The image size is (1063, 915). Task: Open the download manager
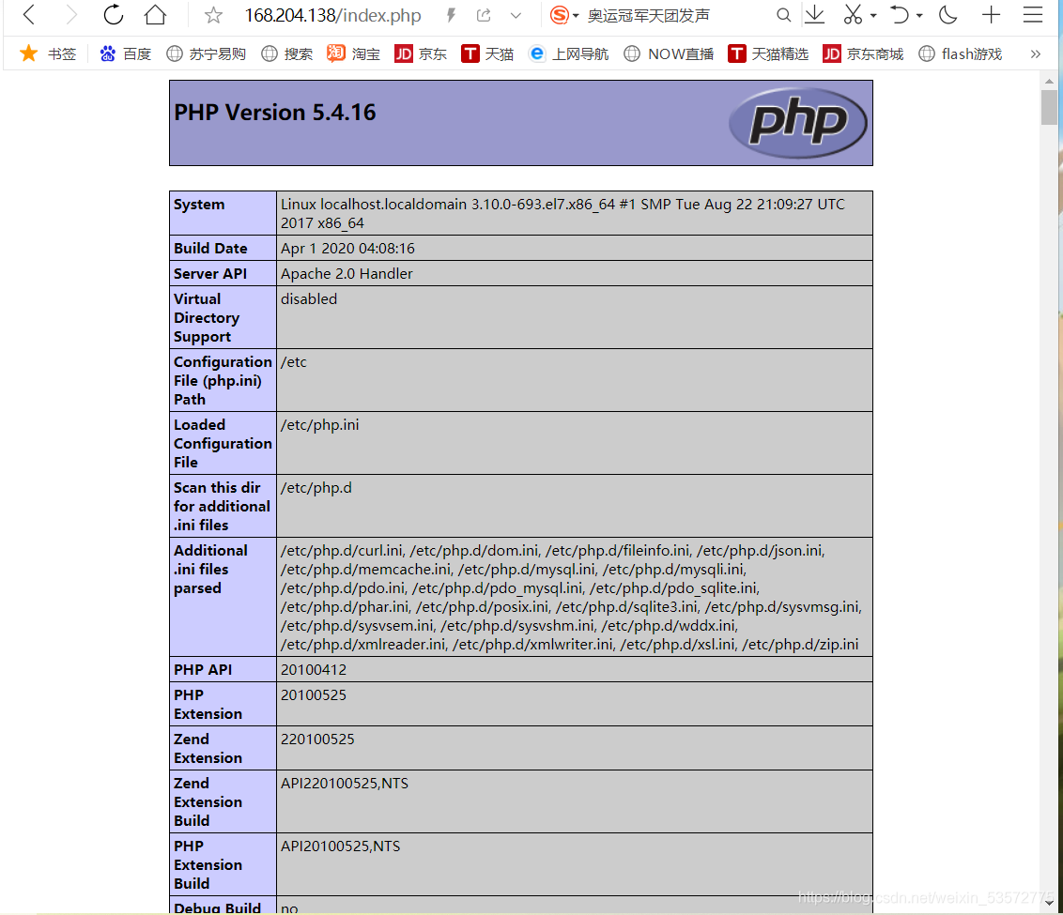[814, 15]
